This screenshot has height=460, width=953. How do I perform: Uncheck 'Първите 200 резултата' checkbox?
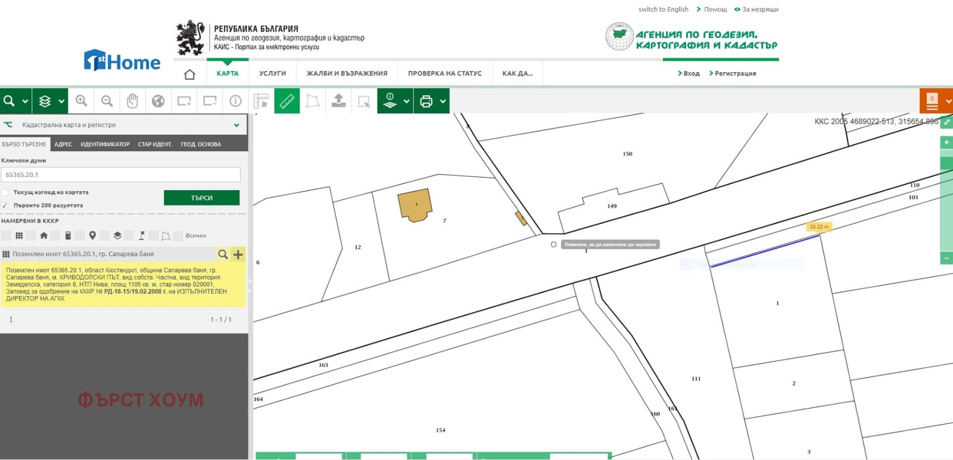(x=5, y=206)
